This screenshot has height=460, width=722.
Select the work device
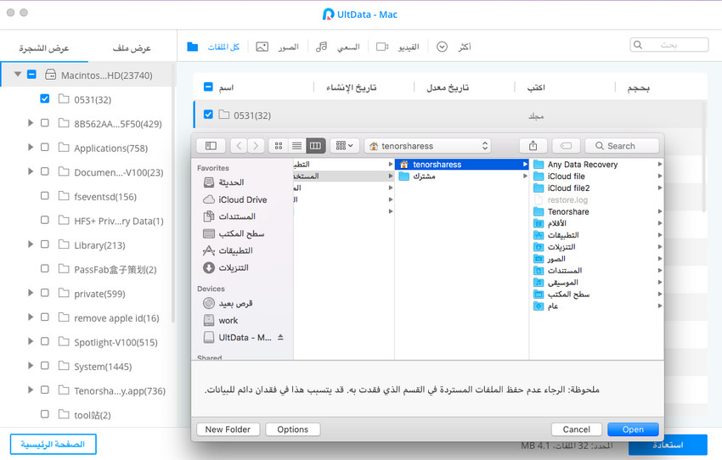221,320
